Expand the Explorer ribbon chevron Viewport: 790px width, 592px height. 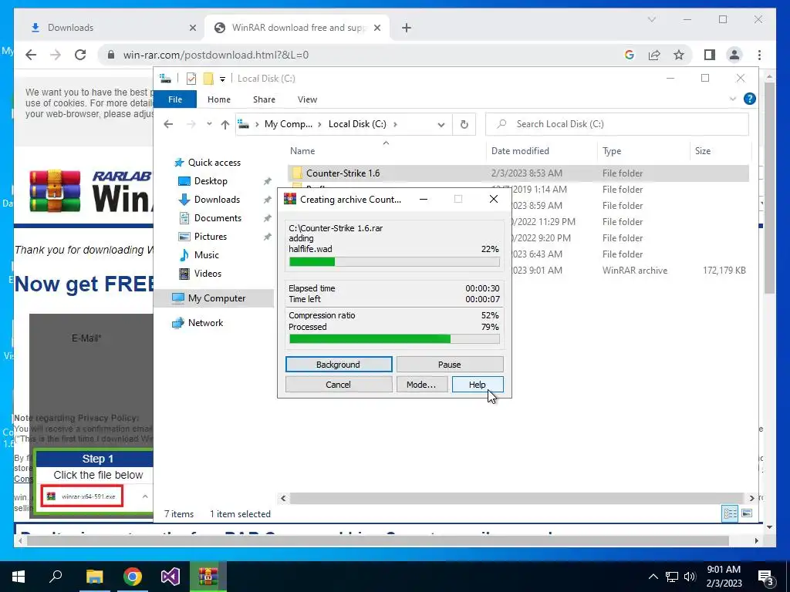pyautogui.click(x=733, y=99)
